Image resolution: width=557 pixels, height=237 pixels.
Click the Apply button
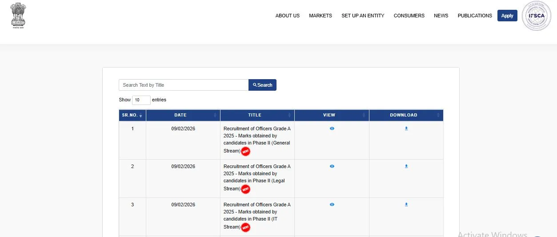(507, 16)
